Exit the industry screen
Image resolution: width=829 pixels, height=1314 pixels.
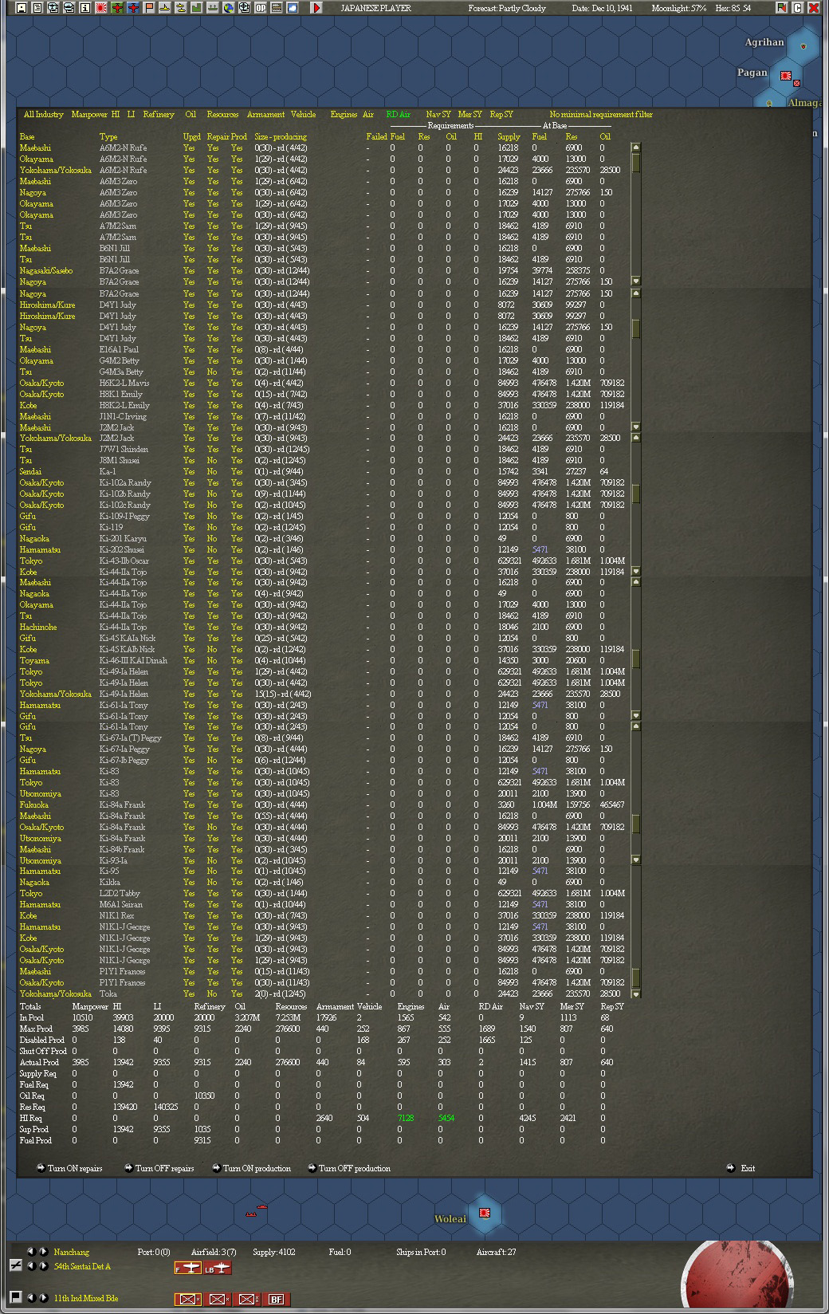741,1168
